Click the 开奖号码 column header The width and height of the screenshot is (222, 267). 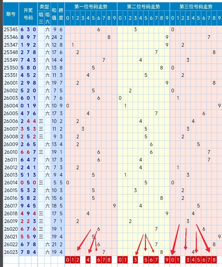[x=28, y=14]
